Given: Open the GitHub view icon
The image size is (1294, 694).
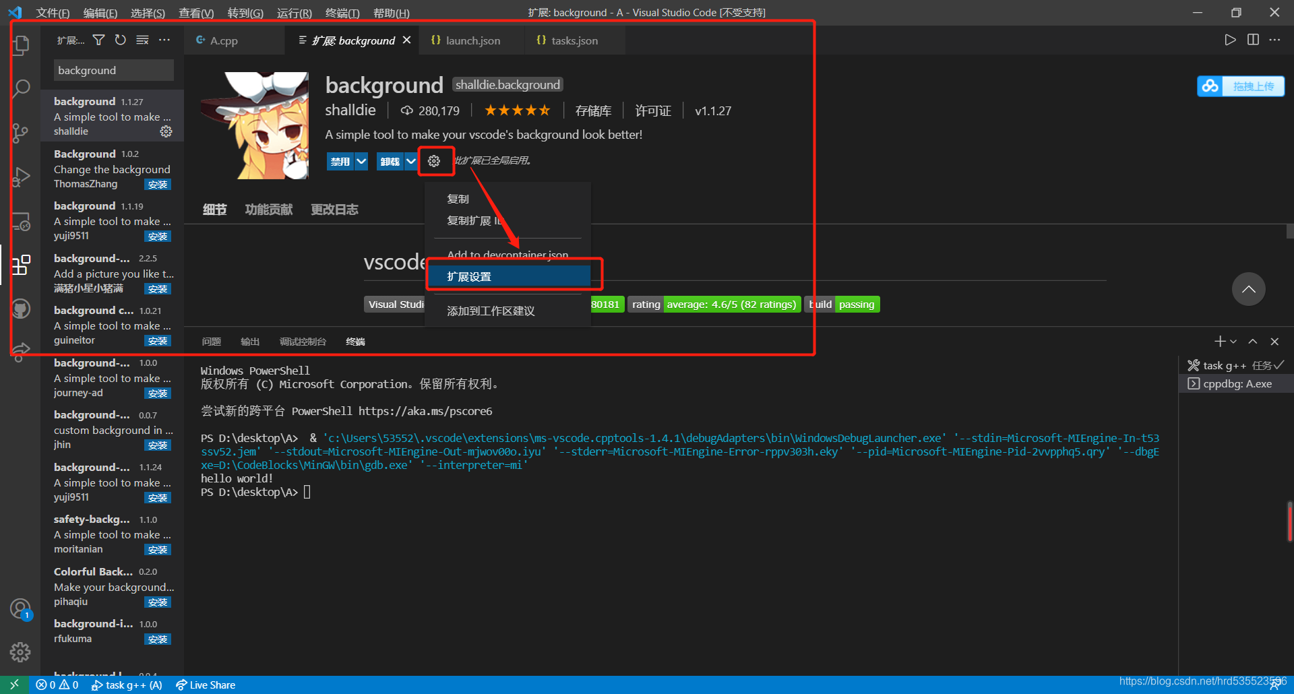Looking at the screenshot, I should click(x=22, y=309).
